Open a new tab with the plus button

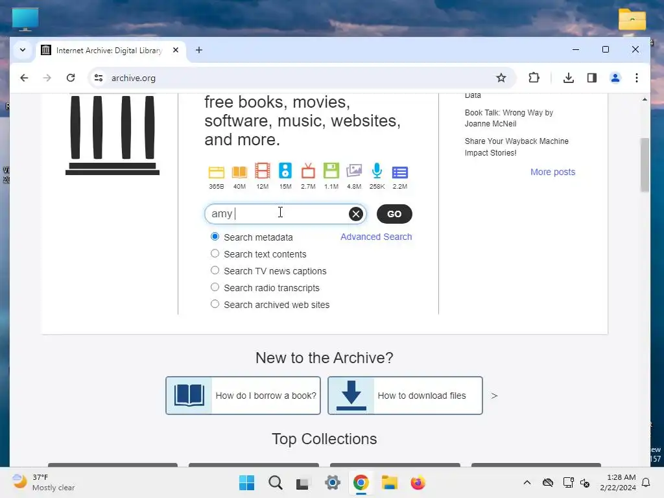199,50
